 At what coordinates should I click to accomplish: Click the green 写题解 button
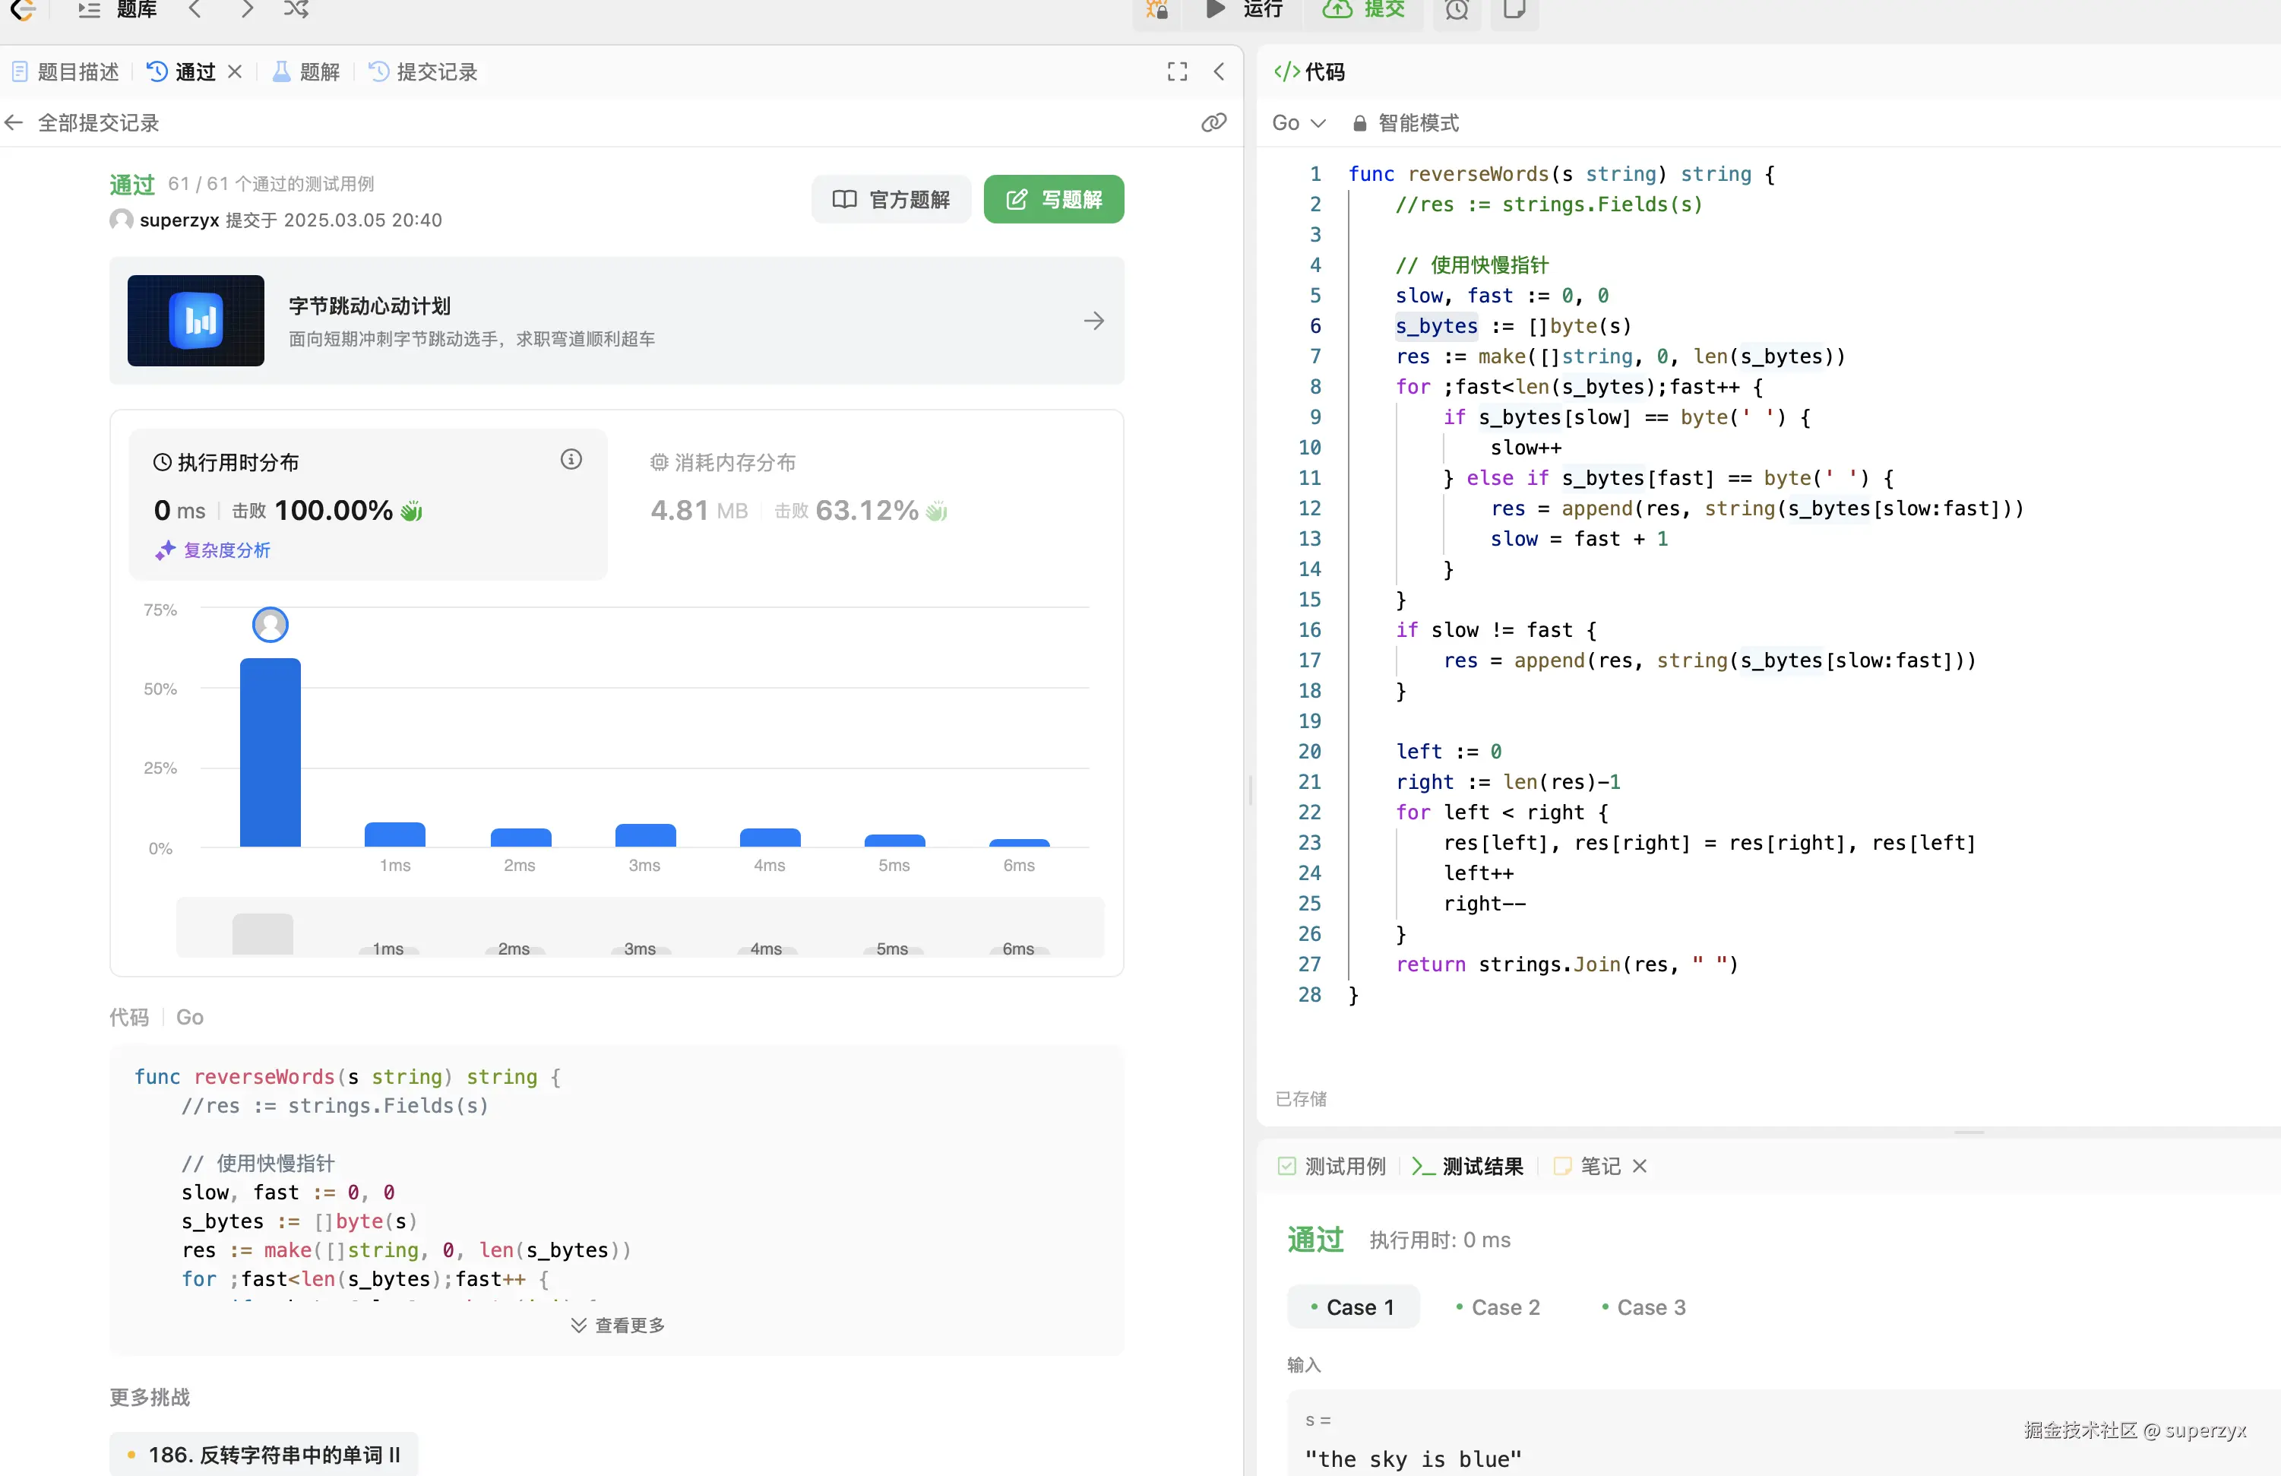[x=1053, y=199]
